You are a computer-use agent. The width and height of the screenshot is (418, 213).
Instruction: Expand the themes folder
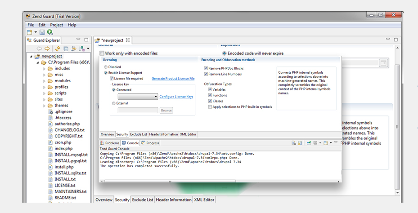(x=44, y=106)
